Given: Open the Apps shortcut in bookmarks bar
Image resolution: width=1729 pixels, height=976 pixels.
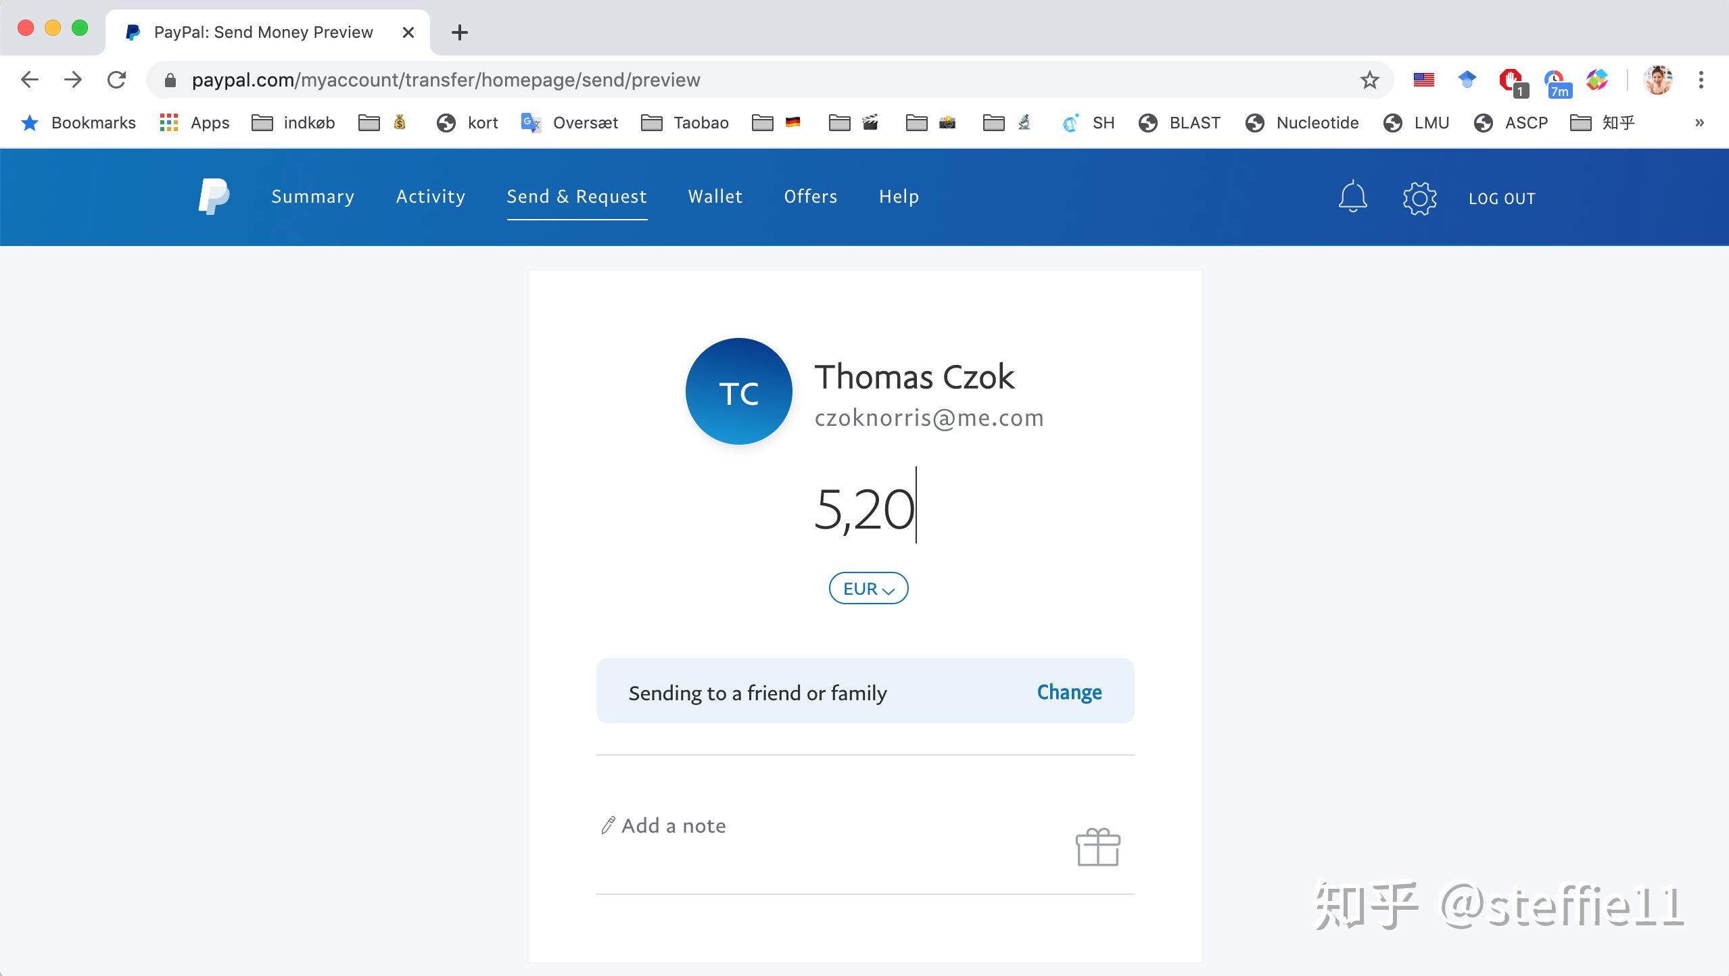Looking at the screenshot, I should click(x=195, y=123).
